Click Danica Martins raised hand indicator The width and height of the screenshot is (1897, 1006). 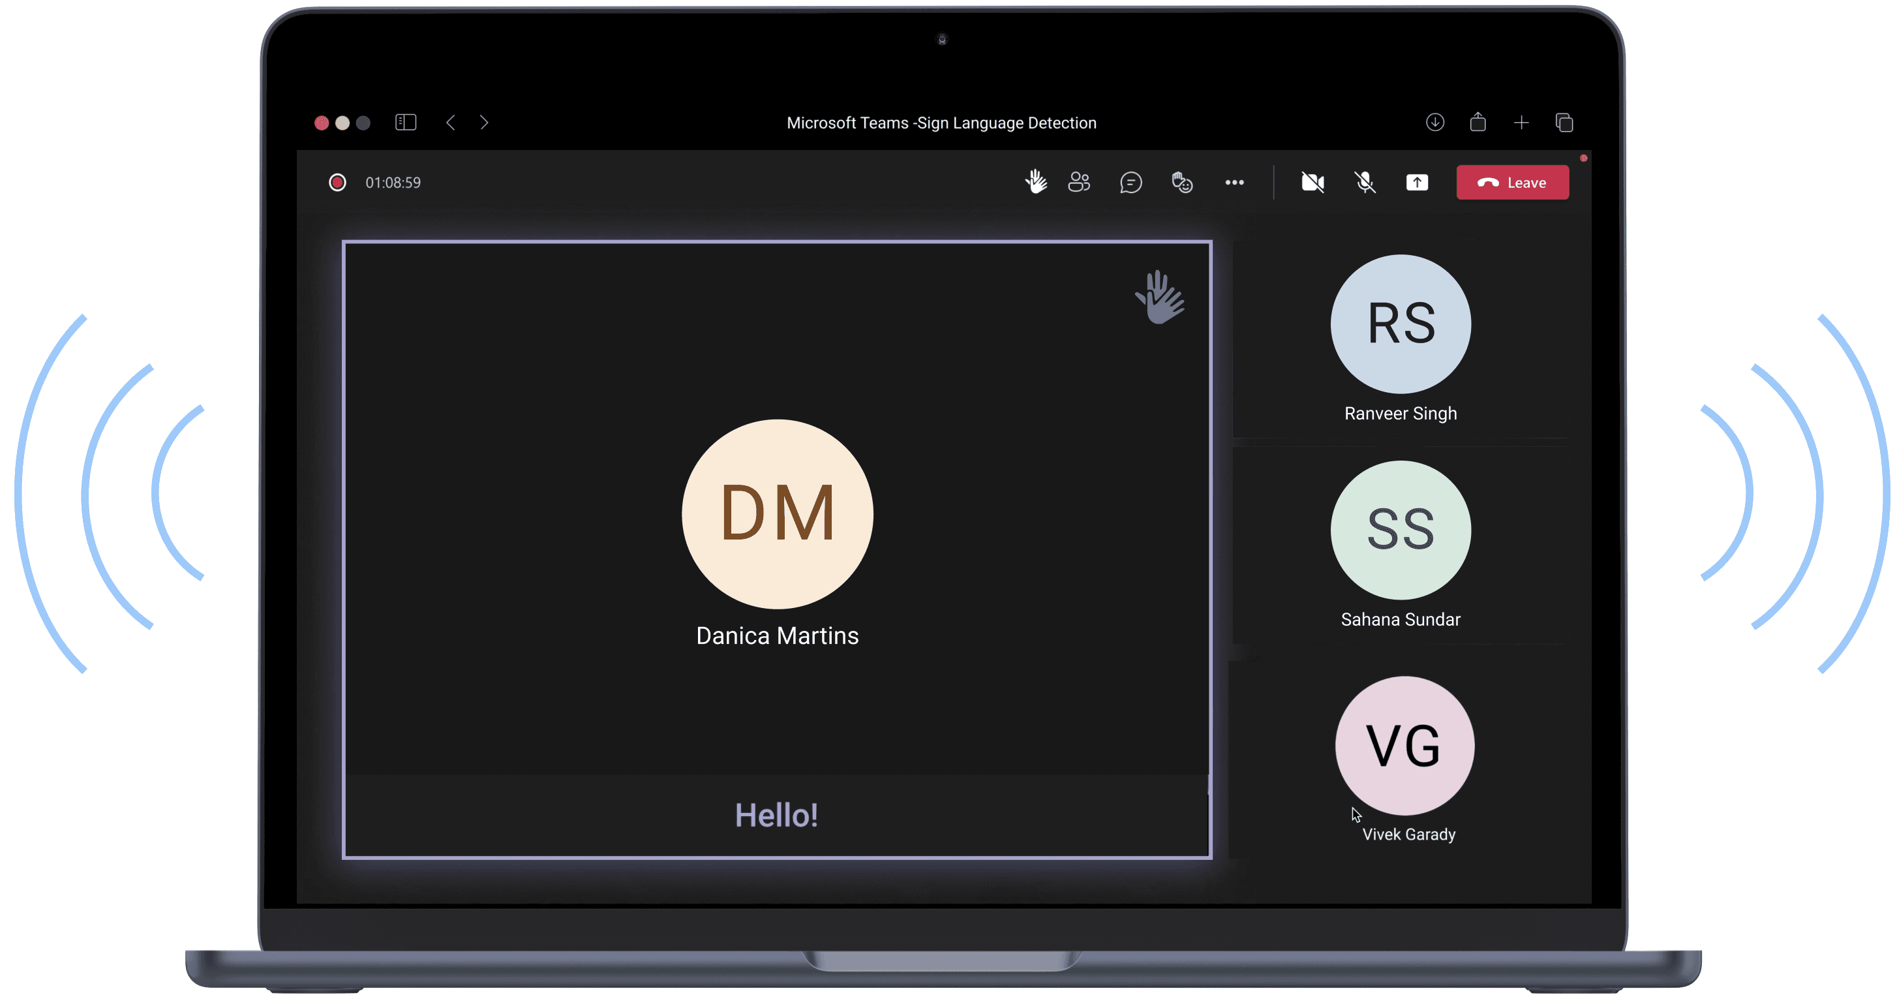coord(1160,297)
